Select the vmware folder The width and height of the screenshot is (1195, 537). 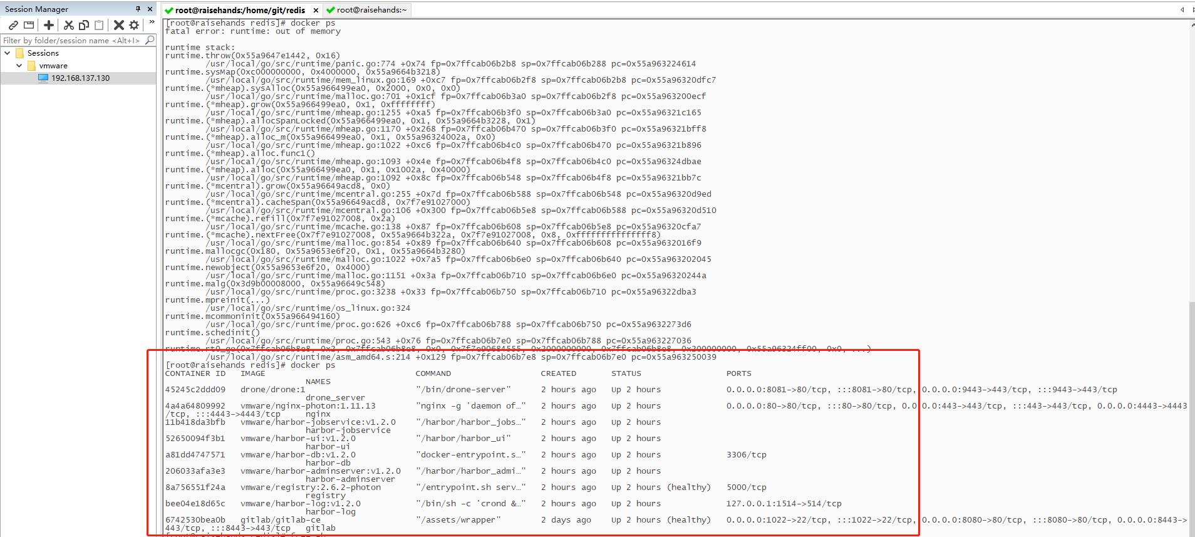[x=53, y=65]
